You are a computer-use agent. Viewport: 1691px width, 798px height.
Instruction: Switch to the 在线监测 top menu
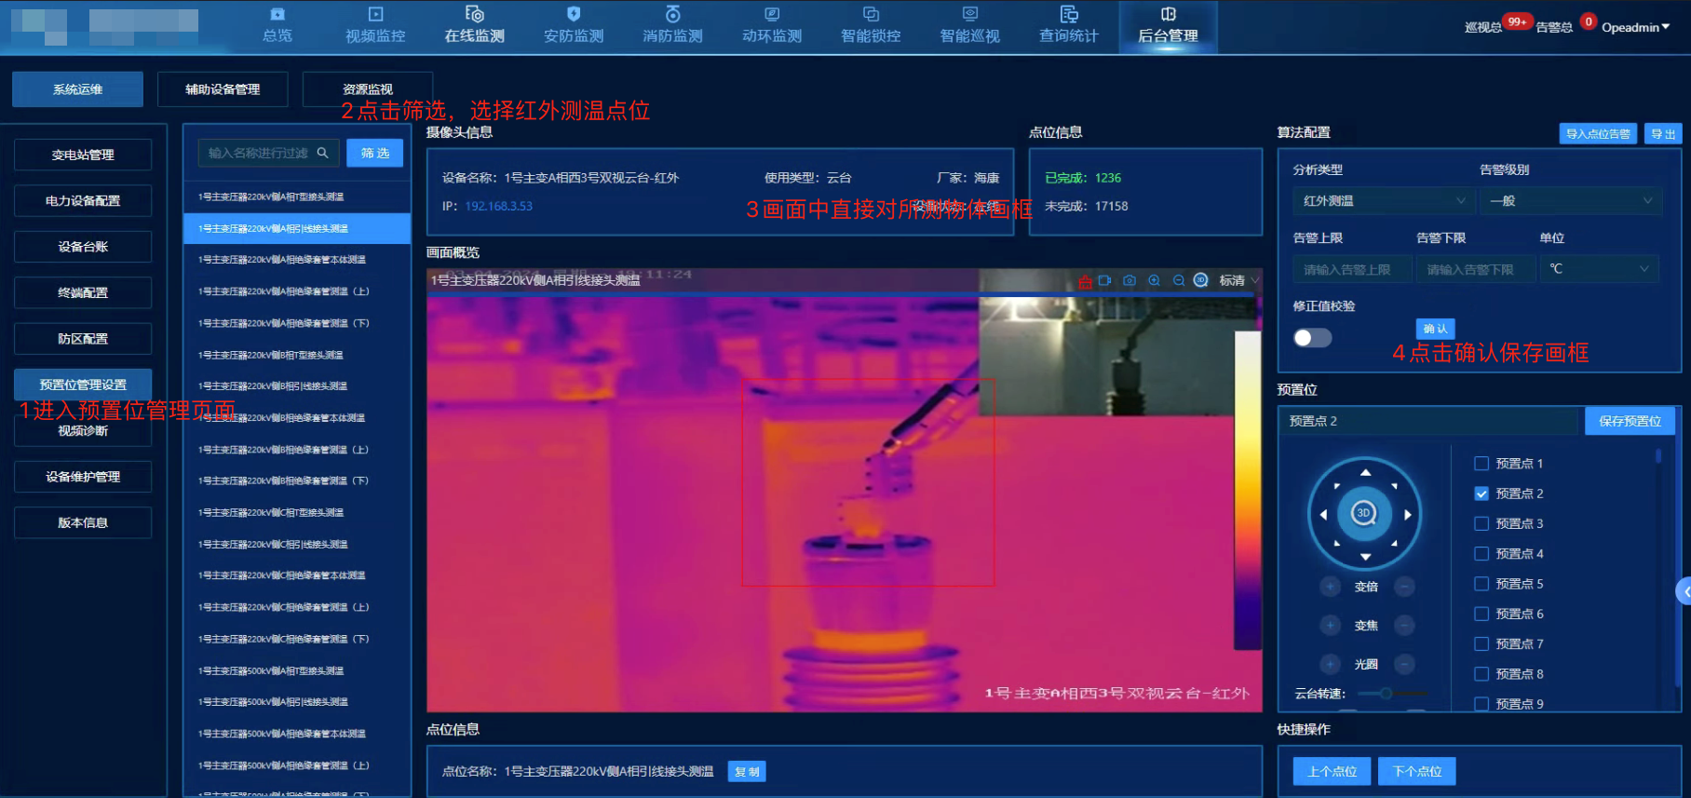(x=474, y=25)
